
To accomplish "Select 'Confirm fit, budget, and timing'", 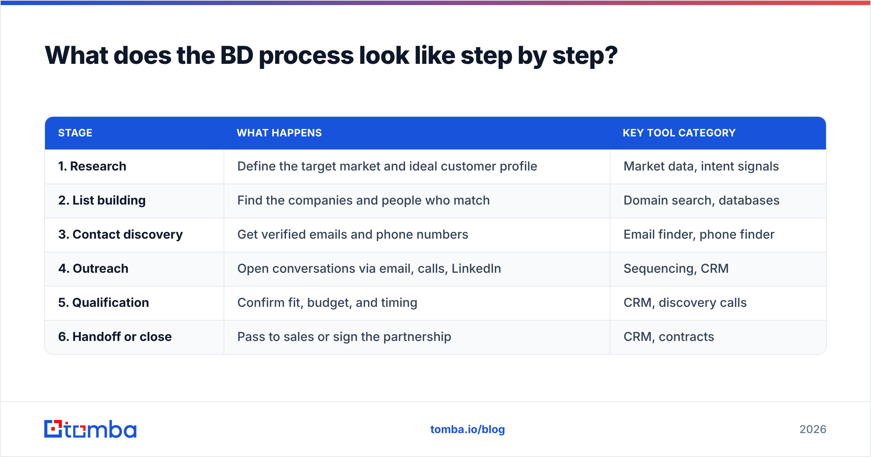I will point(327,302).
